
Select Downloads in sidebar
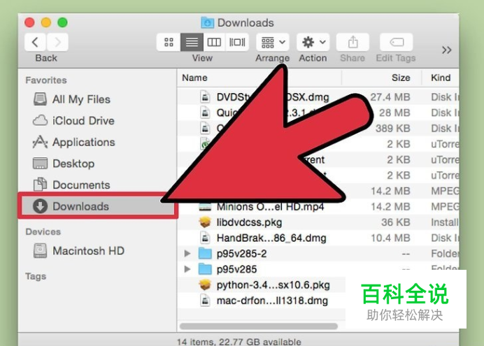(97, 206)
